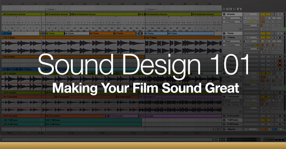This screenshot has width=286, height=149.
Task: Open T Bass Ext. In input dropdown
Action: (x=251, y=37)
